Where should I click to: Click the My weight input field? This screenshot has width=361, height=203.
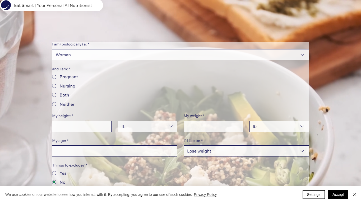point(213,126)
